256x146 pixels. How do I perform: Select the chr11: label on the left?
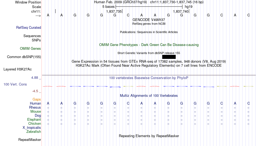[x=36, y=11]
